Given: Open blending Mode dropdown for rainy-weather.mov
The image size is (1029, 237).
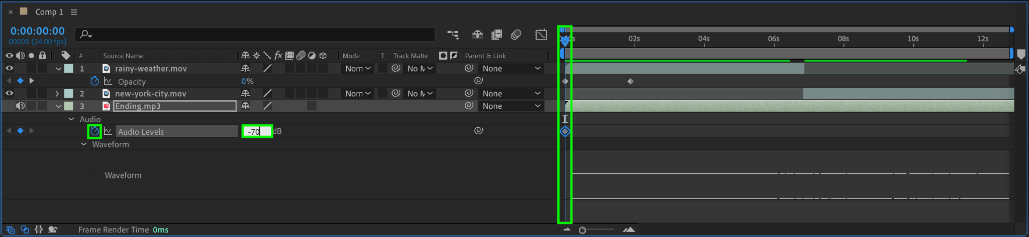Looking at the screenshot, I should (358, 68).
